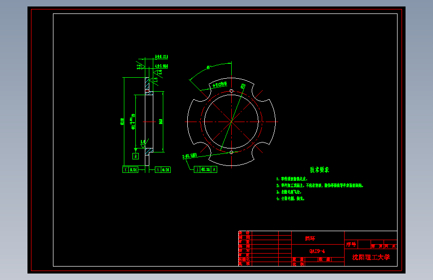Select the '9±0.011' dimension text
Viewport: 433px width, 280px height.
point(161,56)
